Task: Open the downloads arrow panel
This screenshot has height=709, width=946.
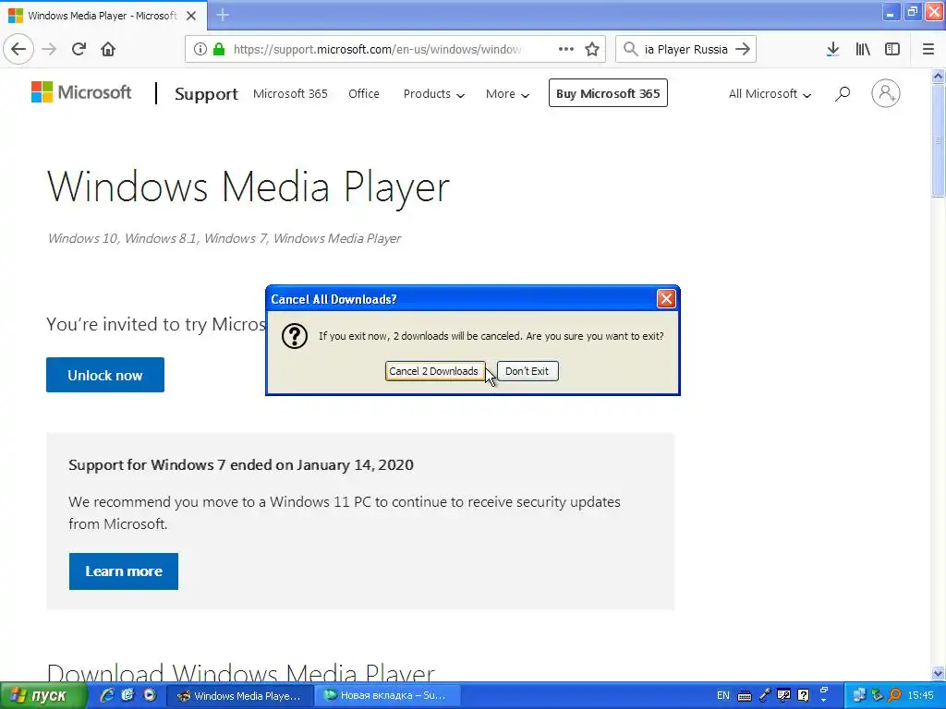Action: click(832, 49)
